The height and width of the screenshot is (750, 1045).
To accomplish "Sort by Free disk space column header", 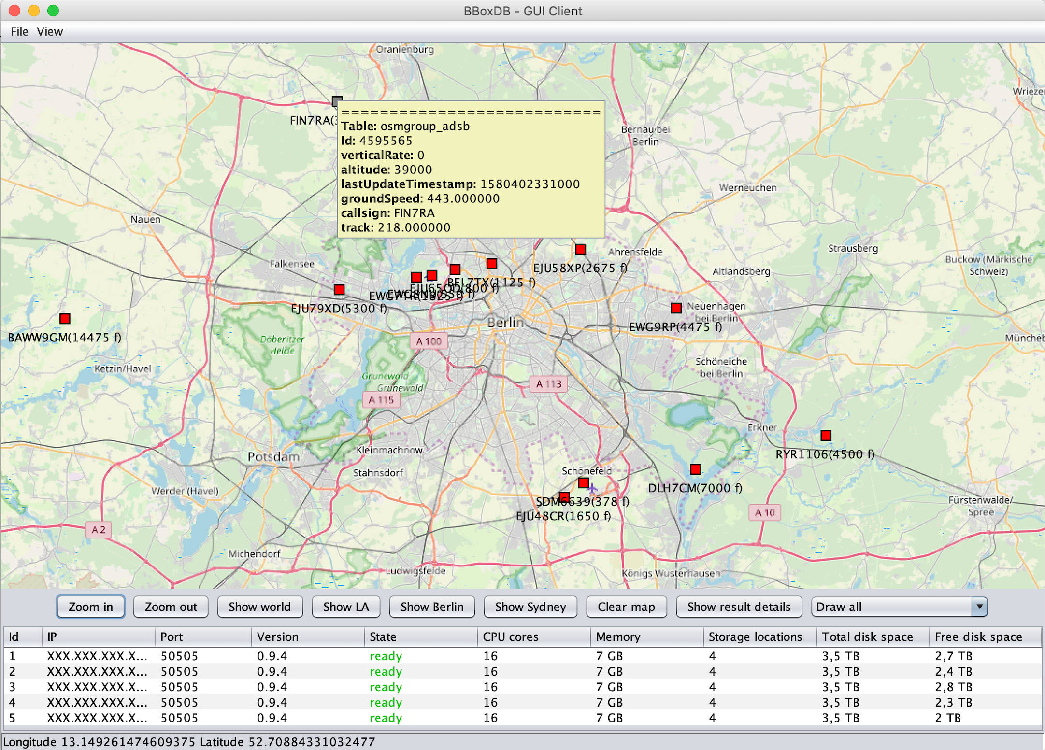I will point(978,637).
